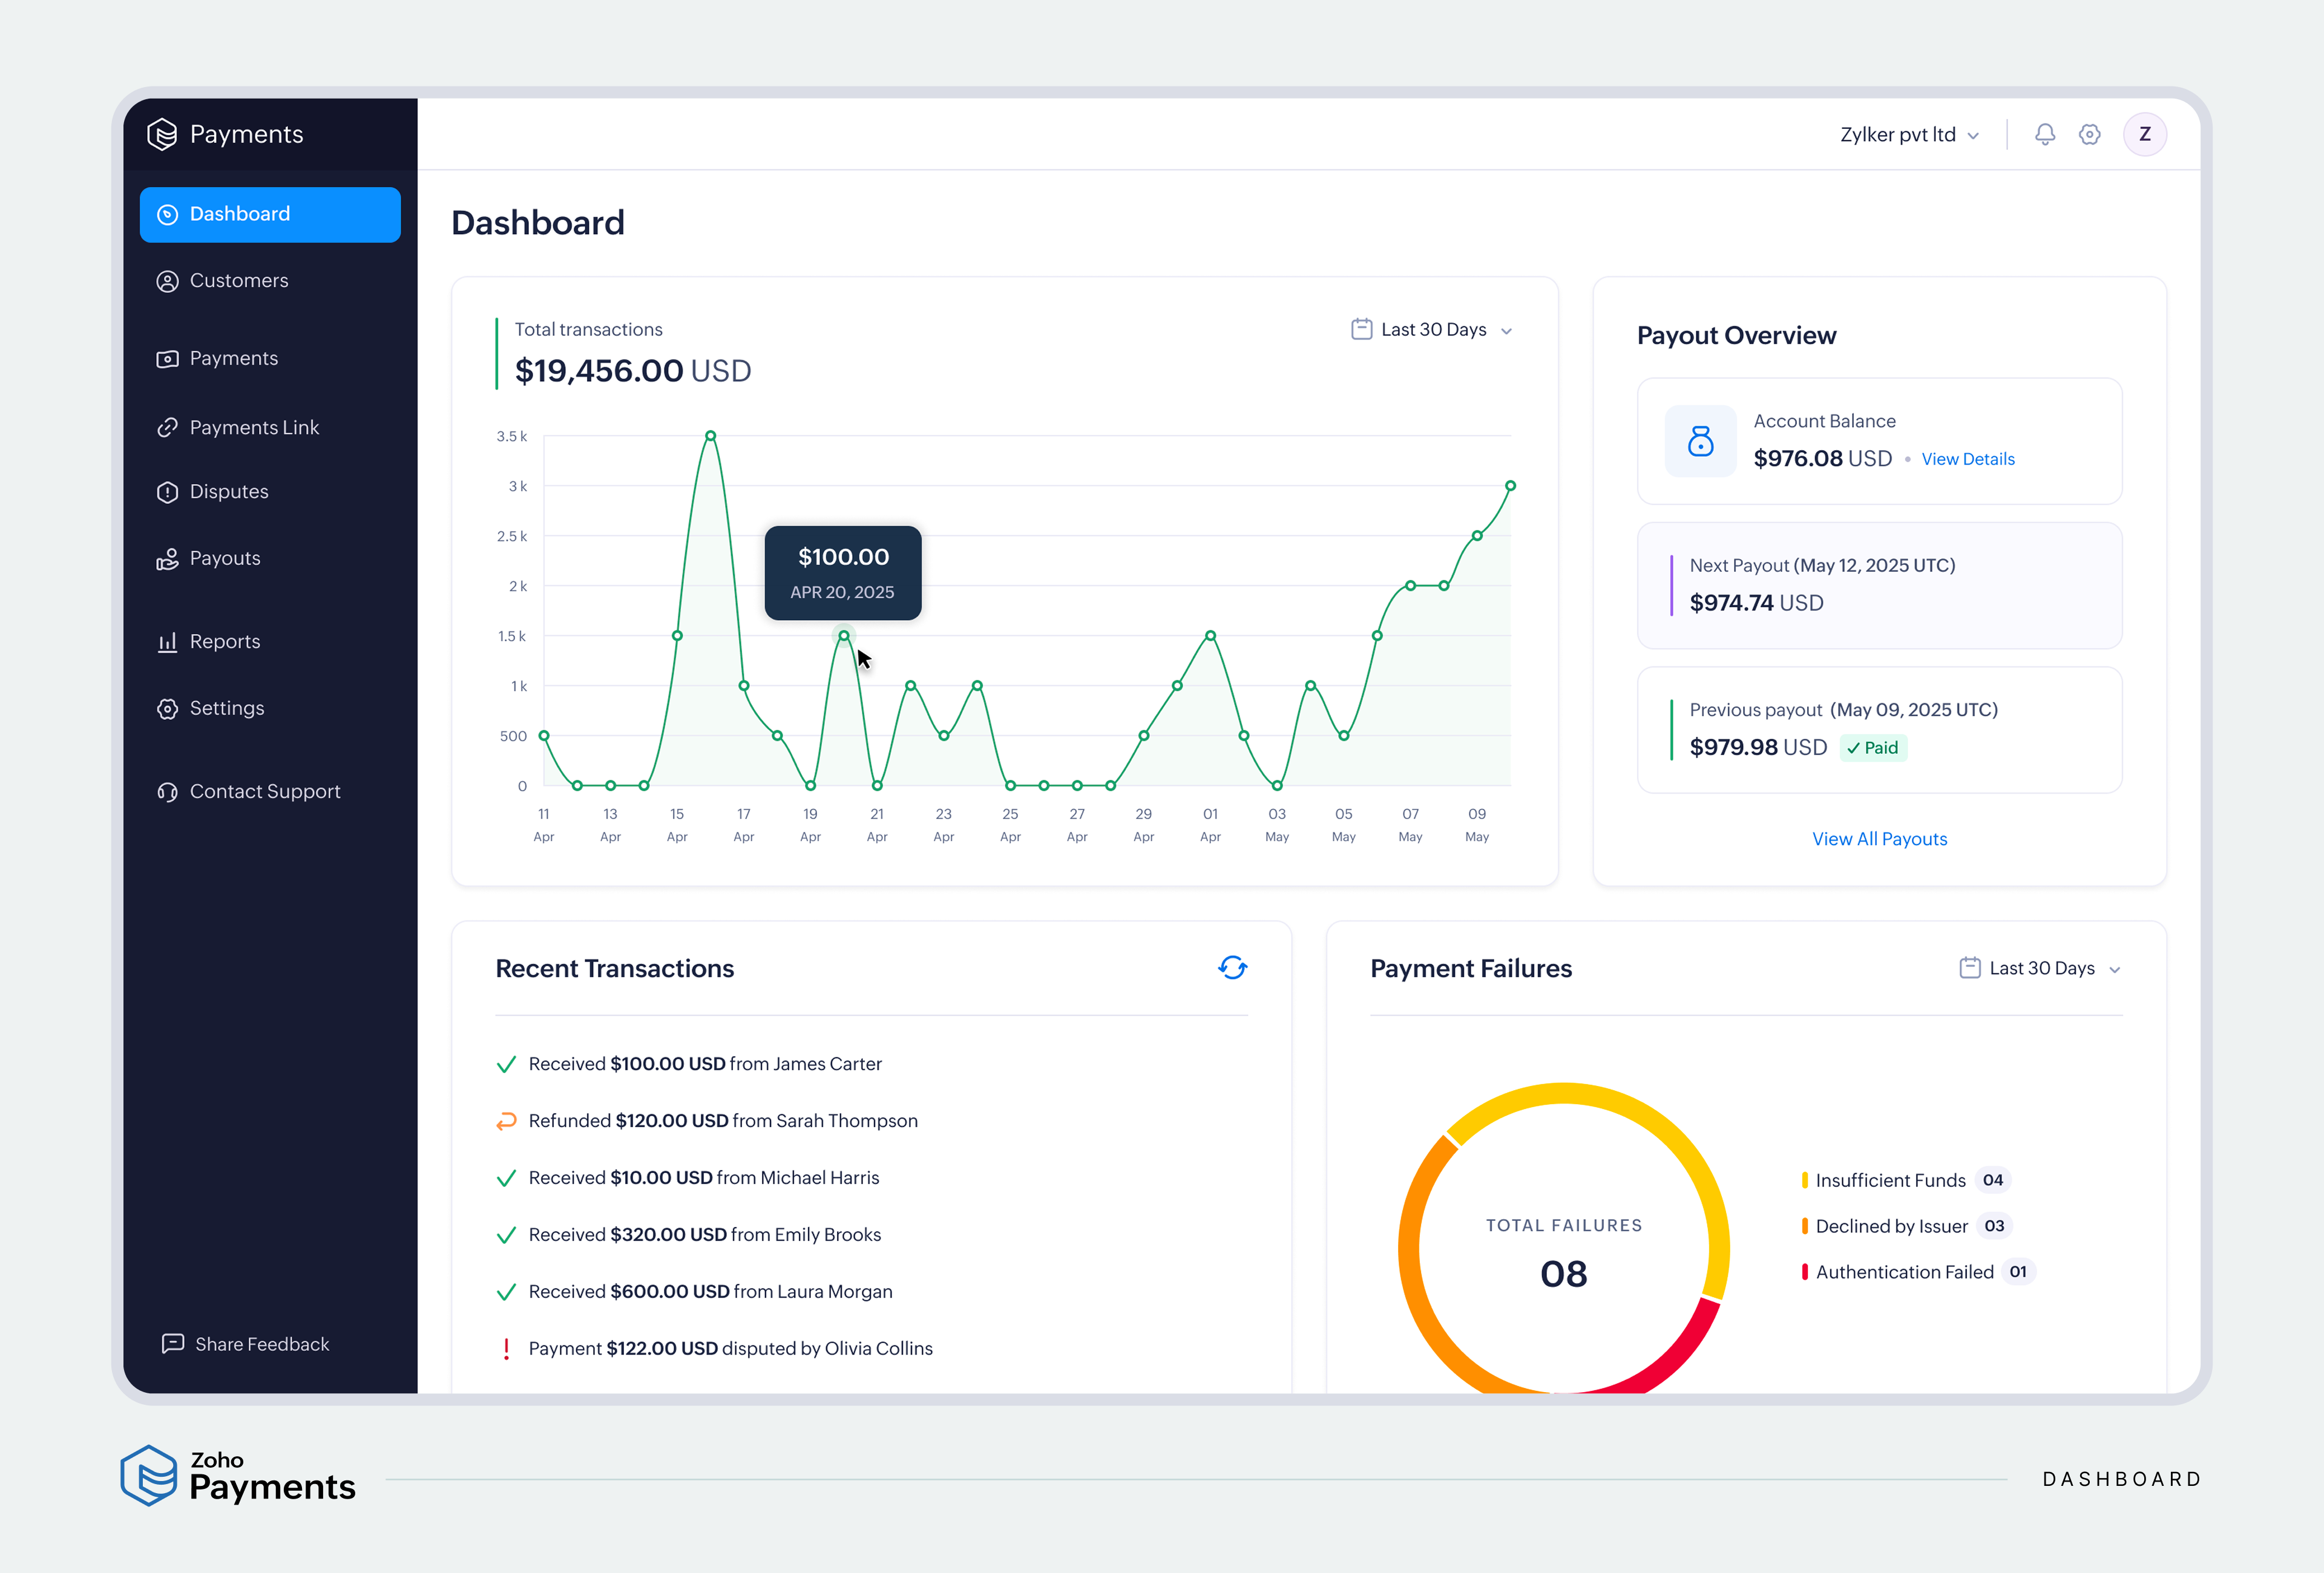2324x1573 pixels.
Task: Open View All Payouts
Action: click(x=1879, y=839)
